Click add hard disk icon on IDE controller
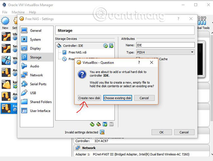Screen dimensions: 213x161 [111, 46]
